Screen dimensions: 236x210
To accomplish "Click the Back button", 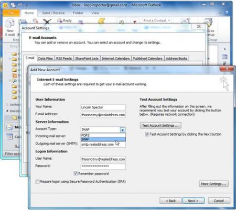I will pos(171,201).
